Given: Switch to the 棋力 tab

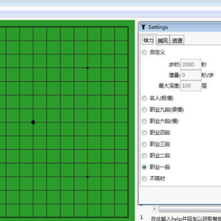Looking at the screenshot, I should [x=149, y=40].
